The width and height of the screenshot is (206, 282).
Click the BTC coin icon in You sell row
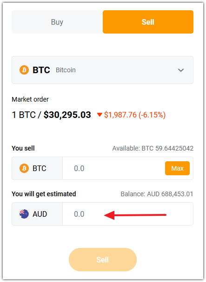24,168
